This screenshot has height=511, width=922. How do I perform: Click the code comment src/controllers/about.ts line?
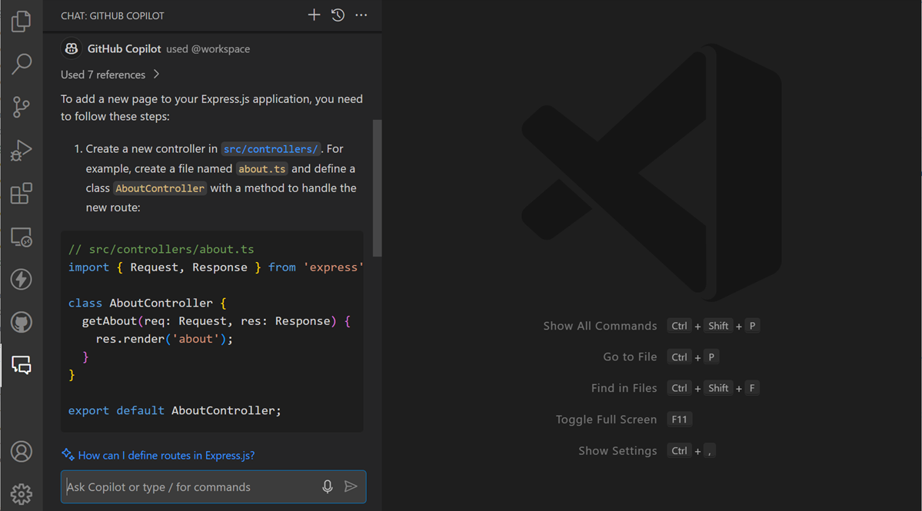[161, 249]
